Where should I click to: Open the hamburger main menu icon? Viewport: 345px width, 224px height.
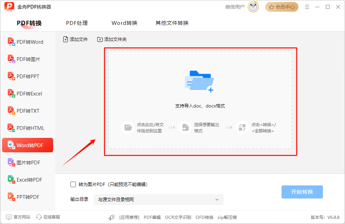click(x=307, y=7)
